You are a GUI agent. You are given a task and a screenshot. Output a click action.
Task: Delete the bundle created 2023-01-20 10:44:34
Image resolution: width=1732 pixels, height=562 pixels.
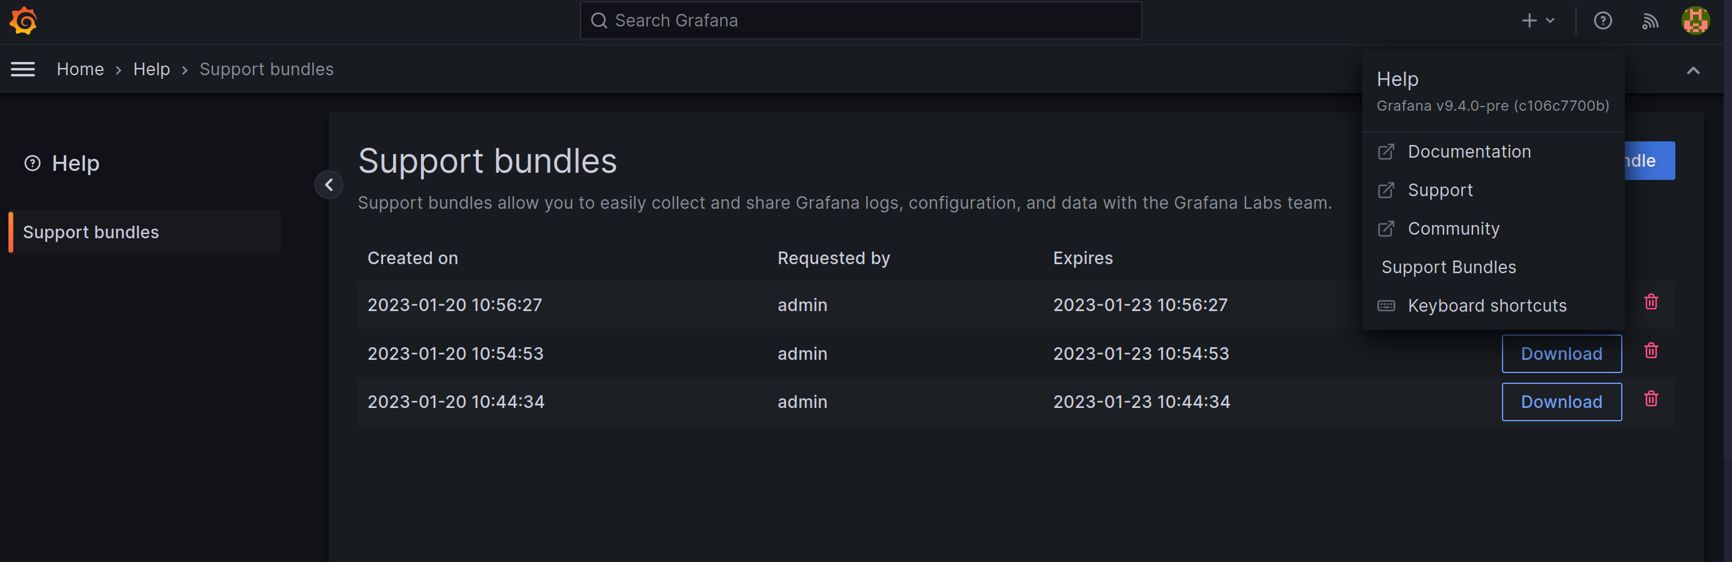click(x=1652, y=399)
